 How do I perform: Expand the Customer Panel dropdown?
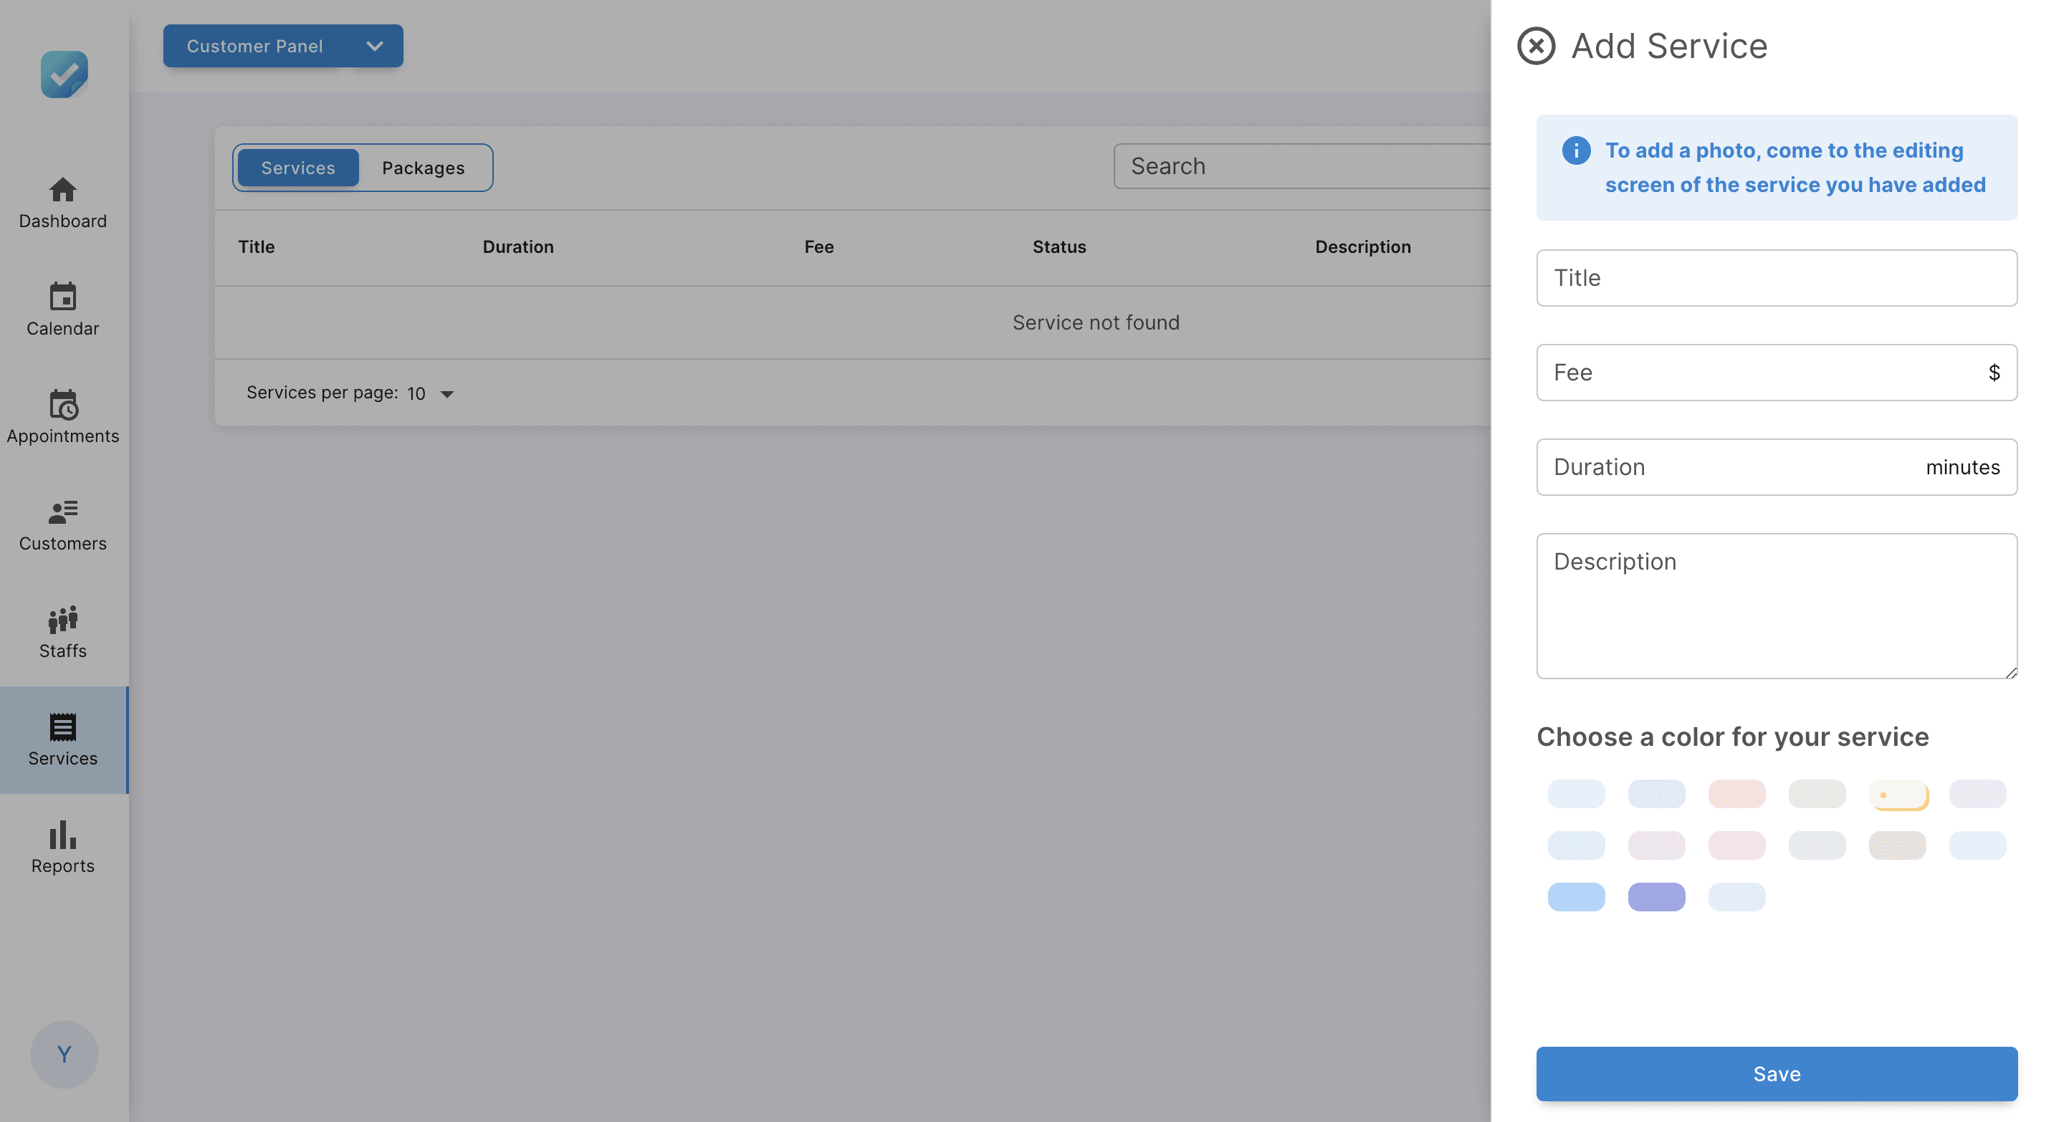click(283, 46)
